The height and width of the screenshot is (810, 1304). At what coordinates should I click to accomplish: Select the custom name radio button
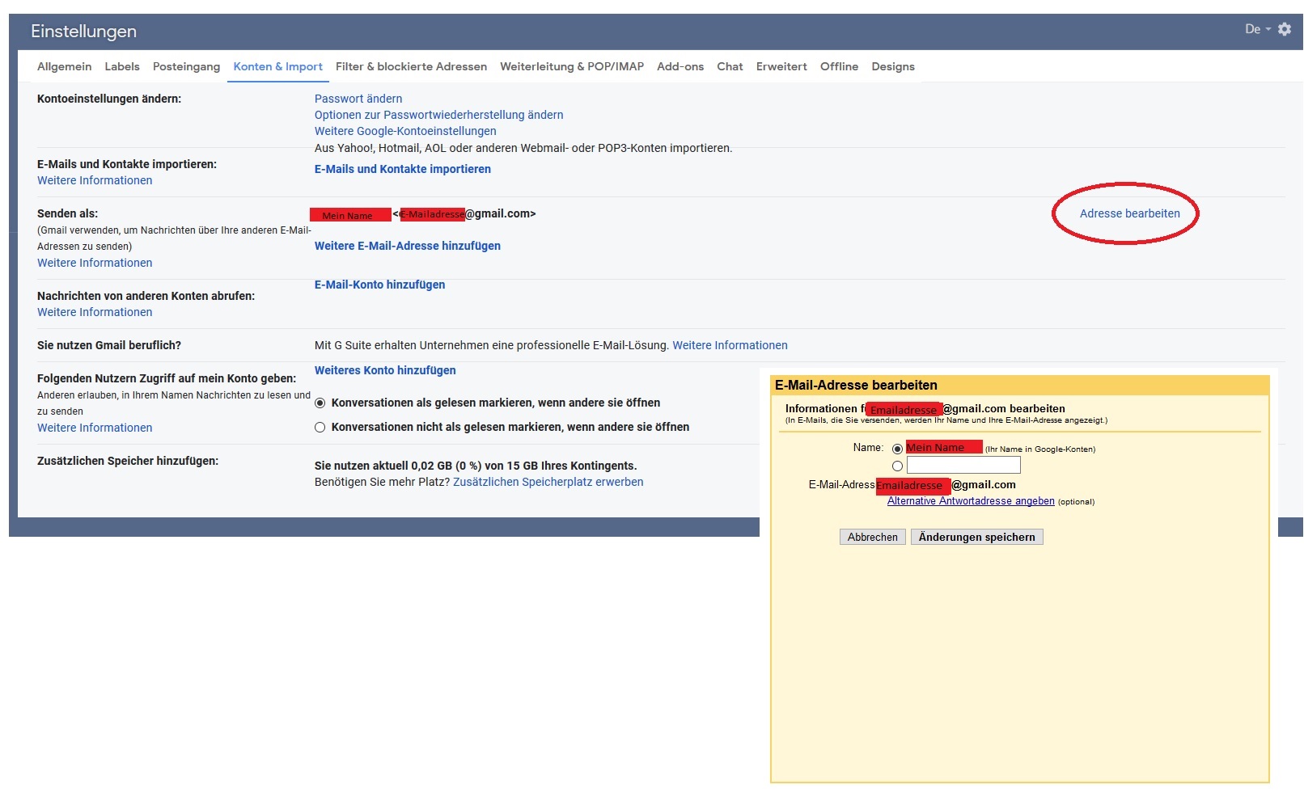896,465
